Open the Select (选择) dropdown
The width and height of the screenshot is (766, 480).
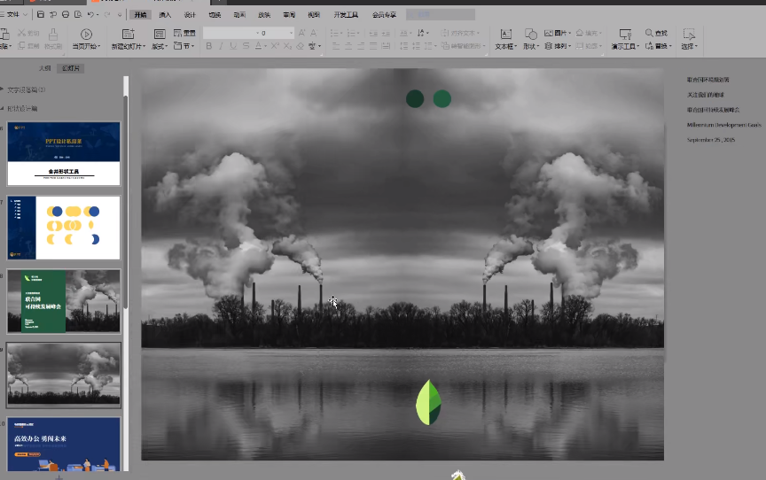[x=689, y=46]
